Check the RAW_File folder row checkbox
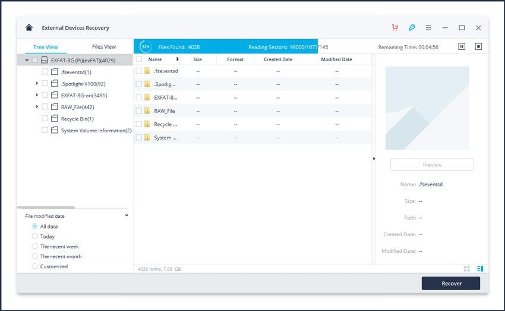505x311 pixels. (139, 110)
